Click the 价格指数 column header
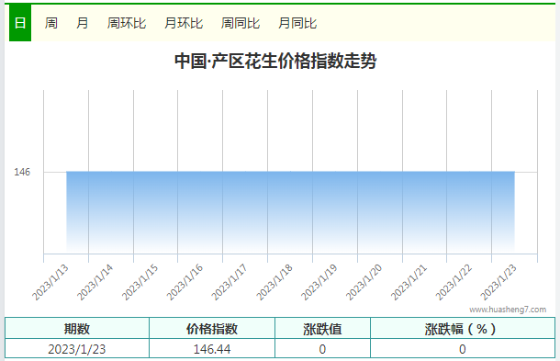This screenshot has width=560, height=361. pyautogui.click(x=212, y=329)
